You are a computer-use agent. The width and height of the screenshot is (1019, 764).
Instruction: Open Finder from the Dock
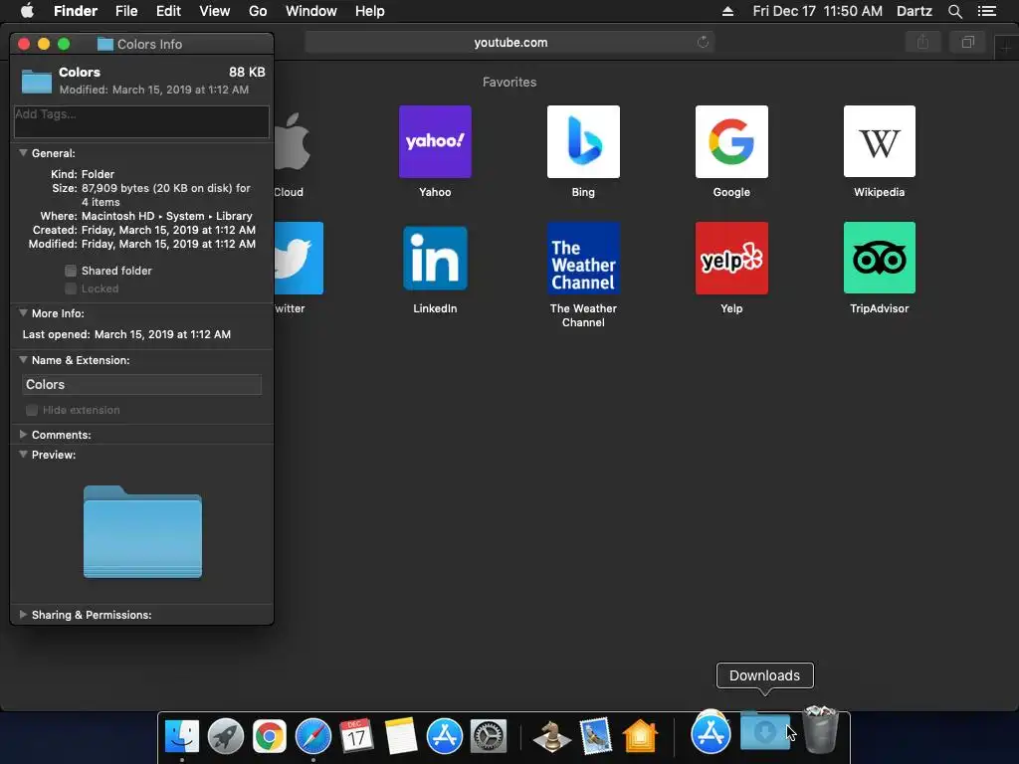(181, 736)
